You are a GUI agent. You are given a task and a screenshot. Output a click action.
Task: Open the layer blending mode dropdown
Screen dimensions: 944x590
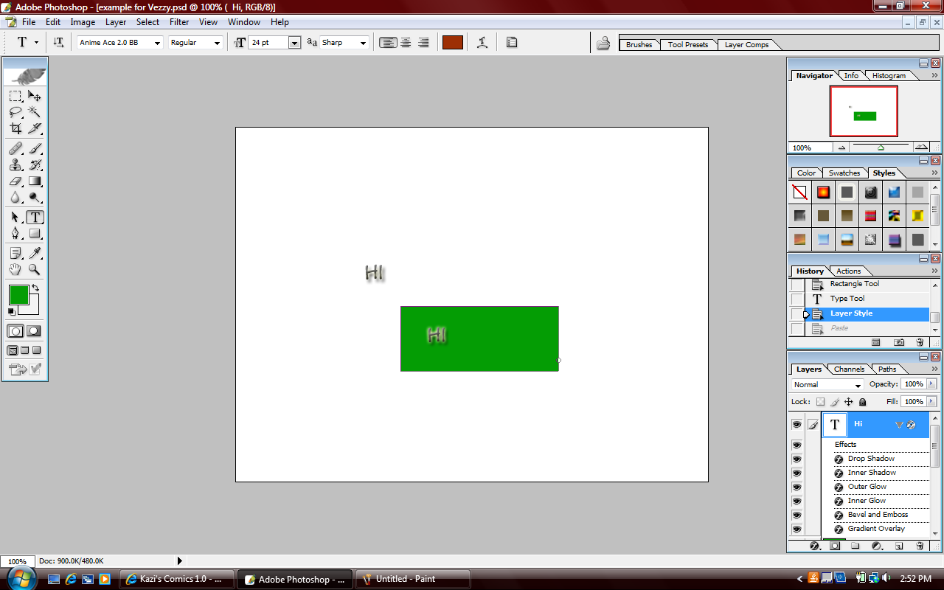click(858, 384)
